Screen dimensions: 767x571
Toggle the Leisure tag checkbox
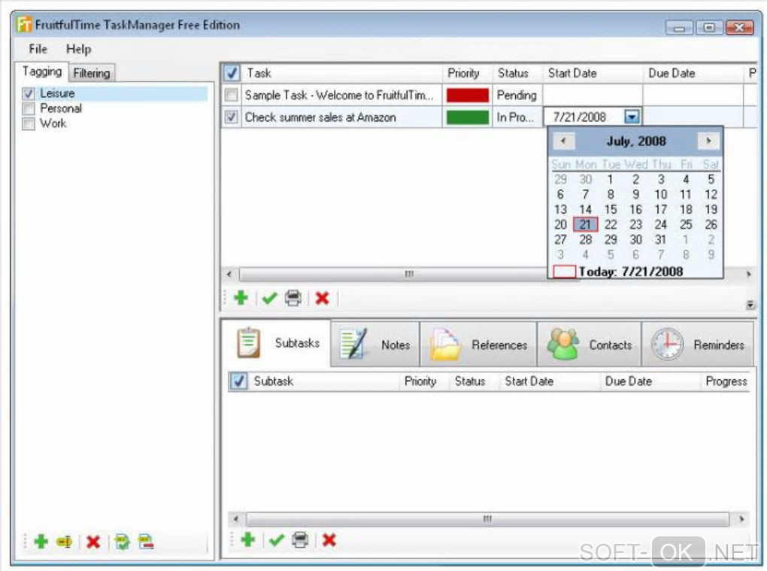(x=29, y=93)
